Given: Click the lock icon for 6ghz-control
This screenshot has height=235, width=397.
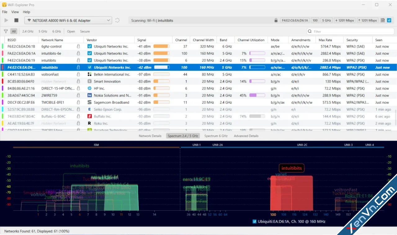Looking at the screenshot, I should pos(78,46).
